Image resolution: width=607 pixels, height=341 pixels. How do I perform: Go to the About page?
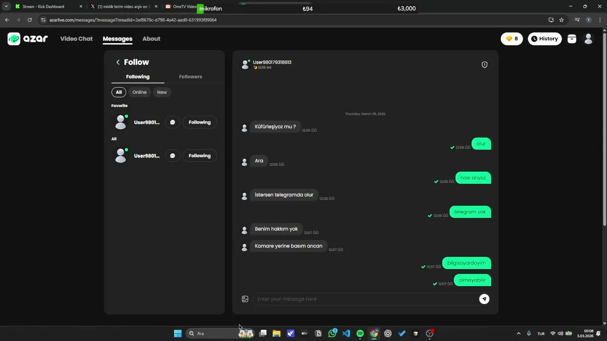pos(151,39)
